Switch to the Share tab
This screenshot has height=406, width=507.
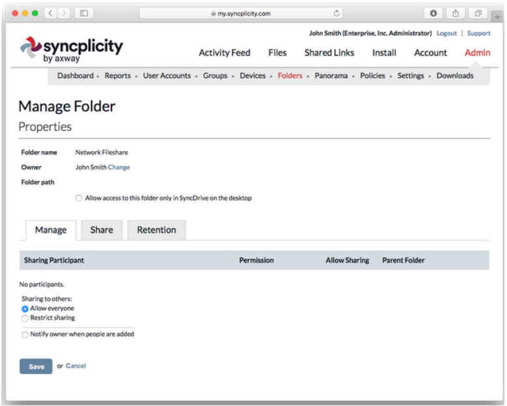pyautogui.click(x=102, y=230)
